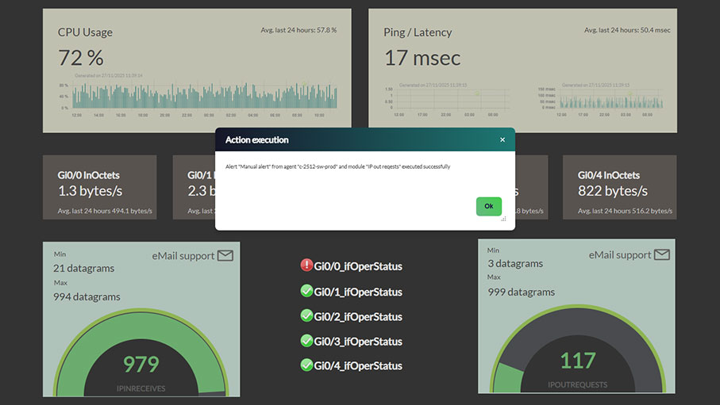Click the 822 bytes/s value

[x=613, y=191]
